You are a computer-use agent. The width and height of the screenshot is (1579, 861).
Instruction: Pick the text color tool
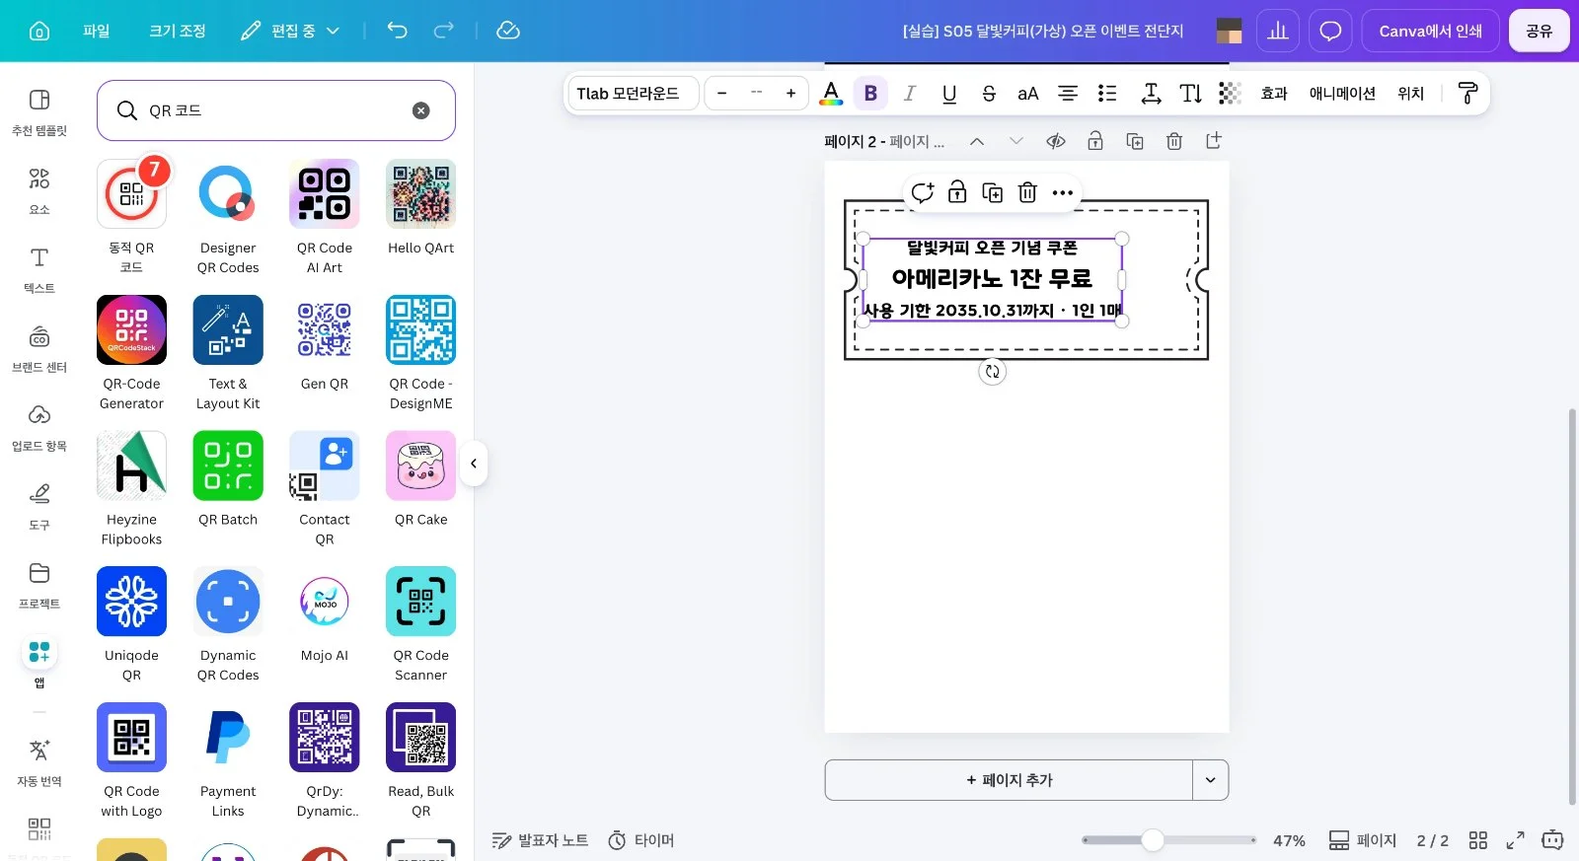pos(831,93)
